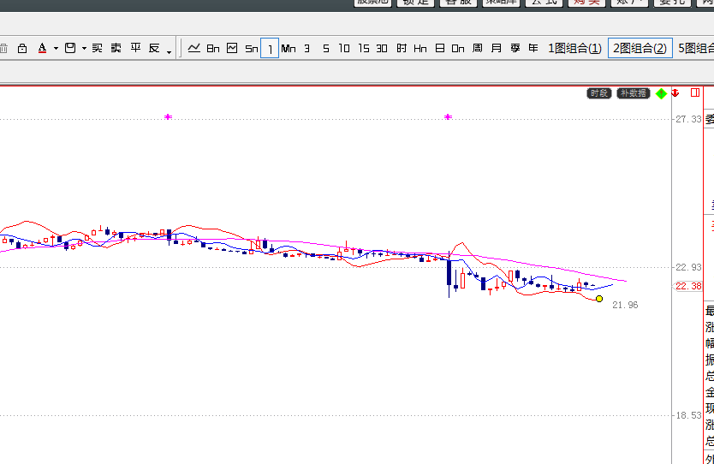The width and height of the screenshot is (714, 464).
Task: Switch to 周 weekly period
Action: 477,49
